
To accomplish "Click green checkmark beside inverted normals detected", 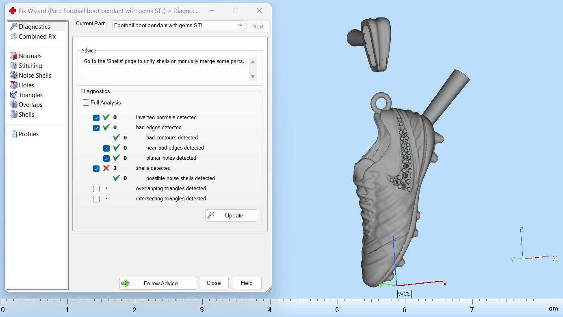I will click(106, 117).
